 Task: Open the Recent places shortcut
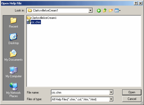click(14, 23)
